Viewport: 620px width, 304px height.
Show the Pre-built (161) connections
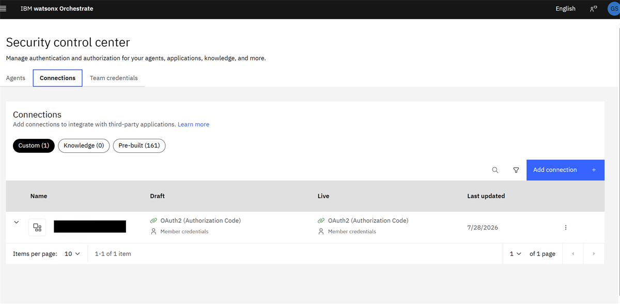coord(139,146)
